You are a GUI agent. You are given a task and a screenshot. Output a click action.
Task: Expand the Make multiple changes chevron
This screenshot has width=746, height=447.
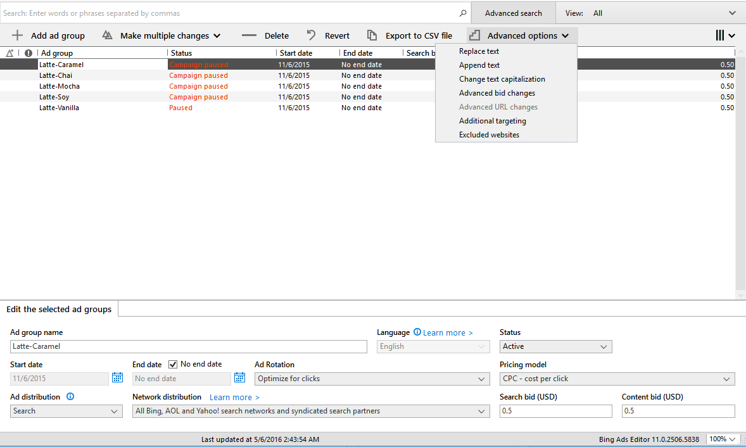point(217,35)
